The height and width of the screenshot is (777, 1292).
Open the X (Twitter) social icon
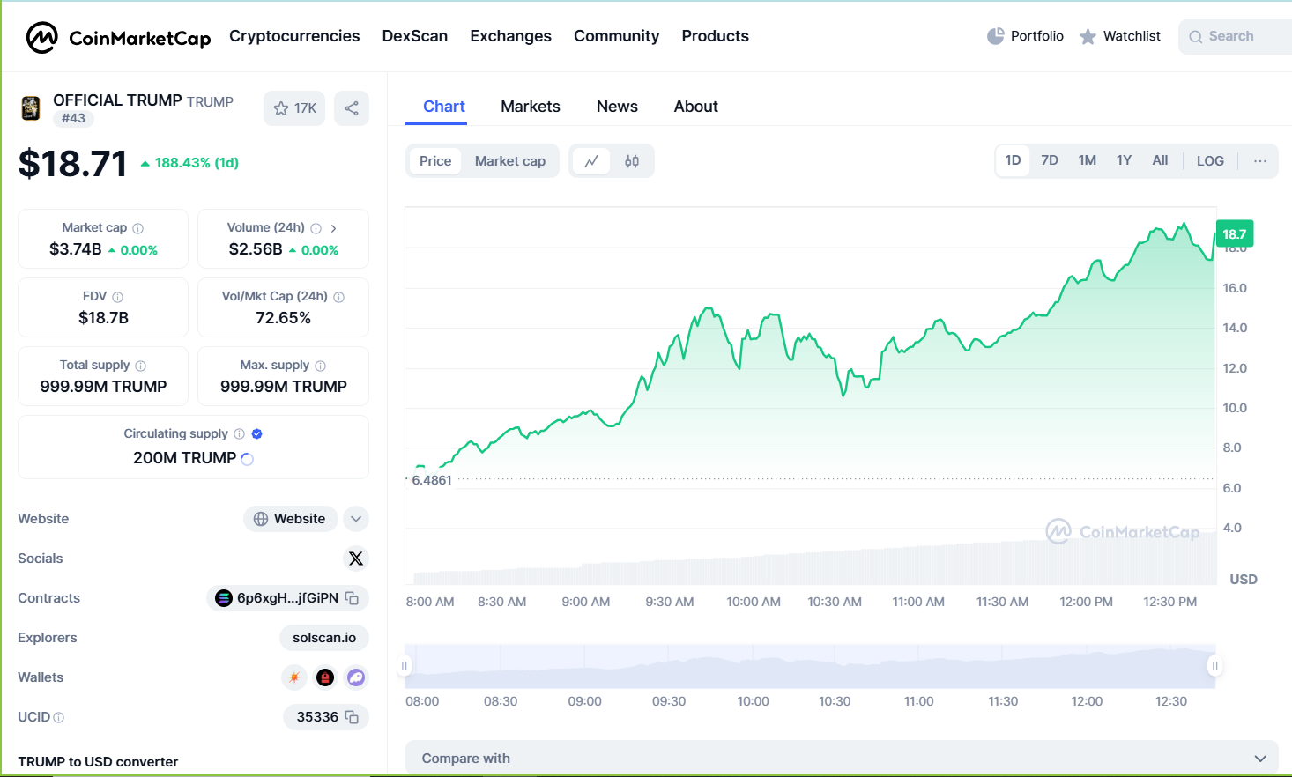(x=355, y=559)
